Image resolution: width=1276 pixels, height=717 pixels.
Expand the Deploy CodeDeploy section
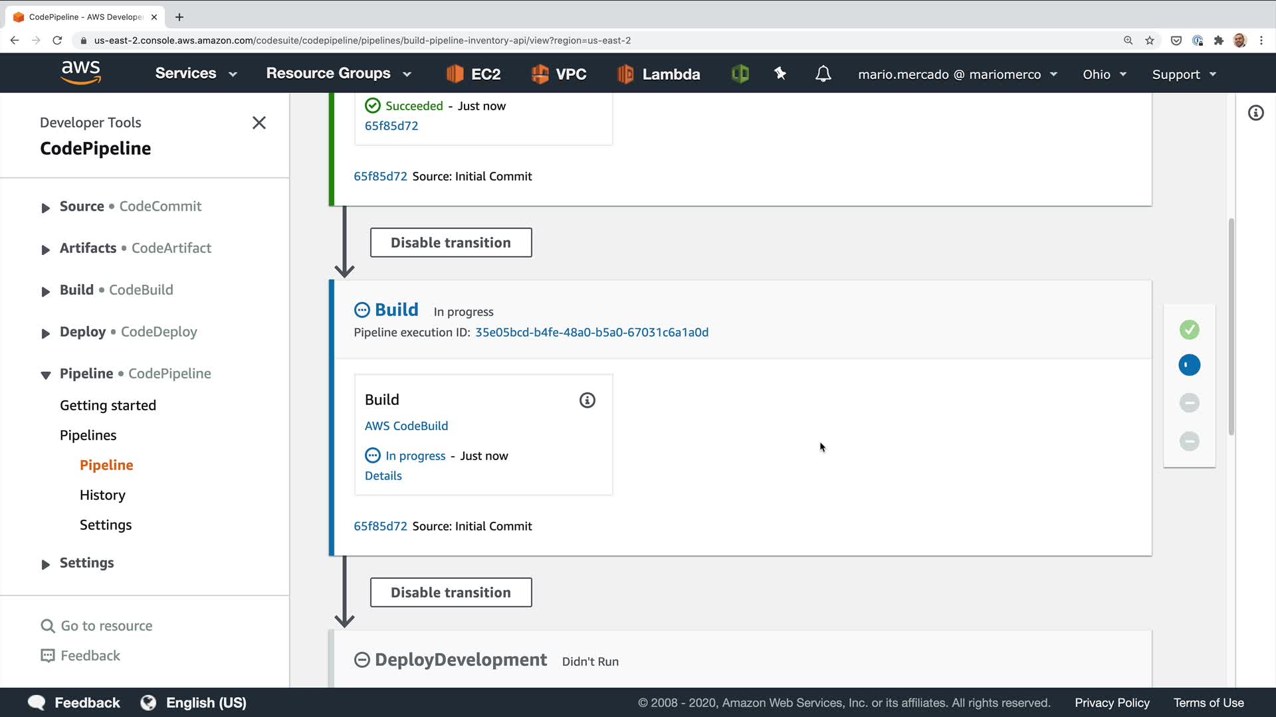tap(45, 333)
